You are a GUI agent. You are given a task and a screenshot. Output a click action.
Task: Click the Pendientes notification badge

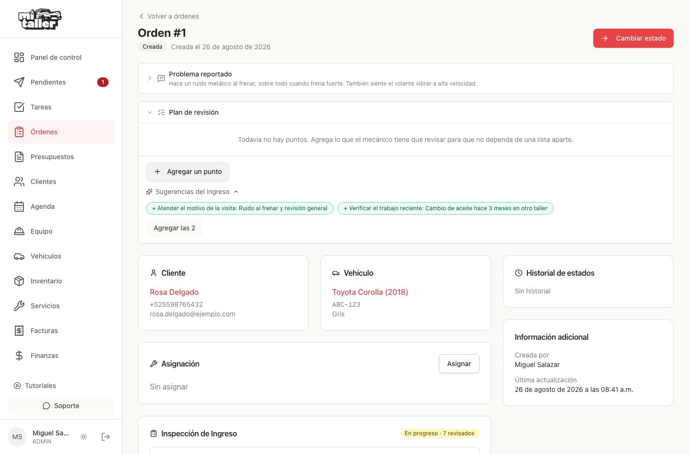coord(103,82)
